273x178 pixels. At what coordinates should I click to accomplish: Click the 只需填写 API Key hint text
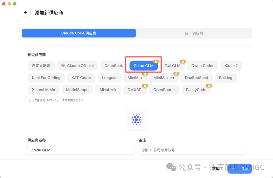58,100
